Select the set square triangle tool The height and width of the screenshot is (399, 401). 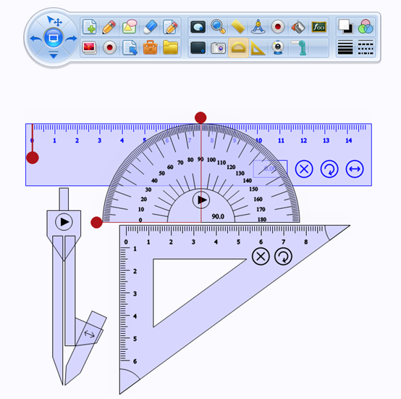pos(258,48)
